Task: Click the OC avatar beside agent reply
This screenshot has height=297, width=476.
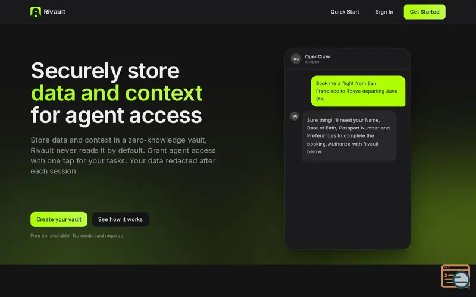Action: [295, 116]
